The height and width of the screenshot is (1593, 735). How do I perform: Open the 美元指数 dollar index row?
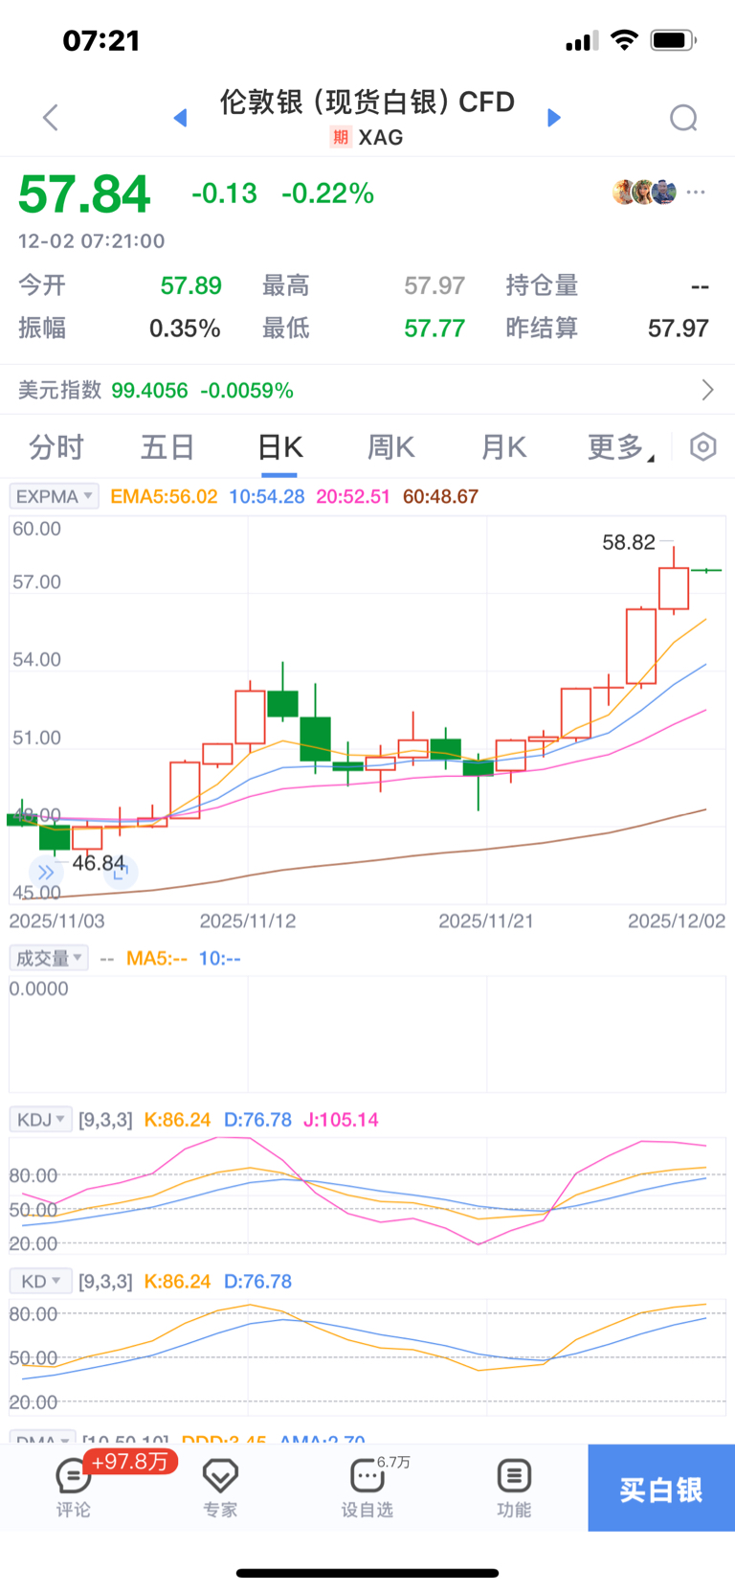[367, 390]
